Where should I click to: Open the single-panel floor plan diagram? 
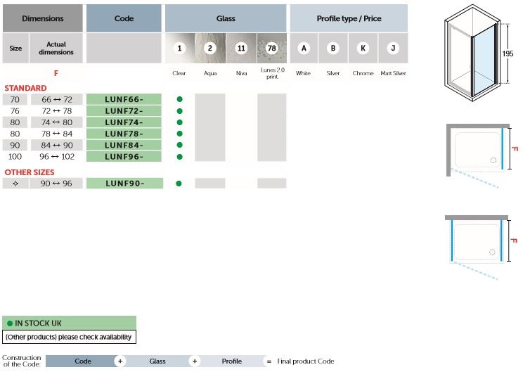click(482, 155)
